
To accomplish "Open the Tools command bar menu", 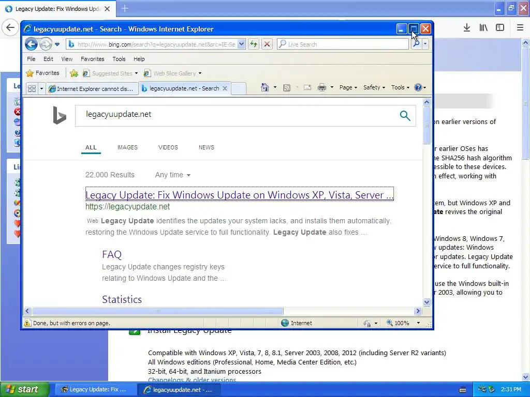I will (400, 87).
